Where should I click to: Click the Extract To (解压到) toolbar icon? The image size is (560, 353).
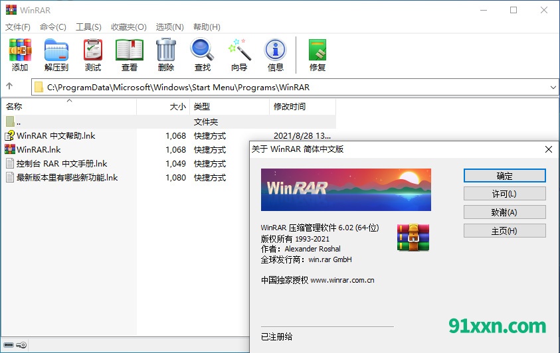[x=56, y=50]
